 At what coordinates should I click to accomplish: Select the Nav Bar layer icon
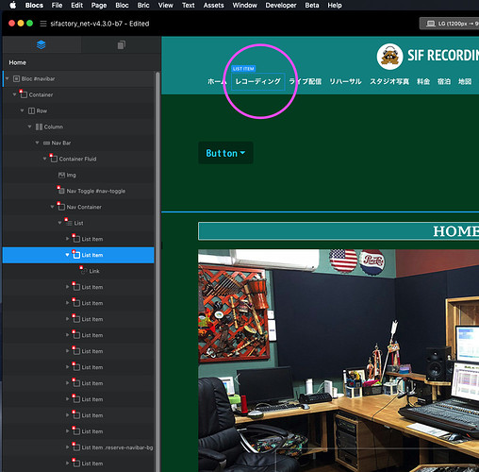click(46, 143)
